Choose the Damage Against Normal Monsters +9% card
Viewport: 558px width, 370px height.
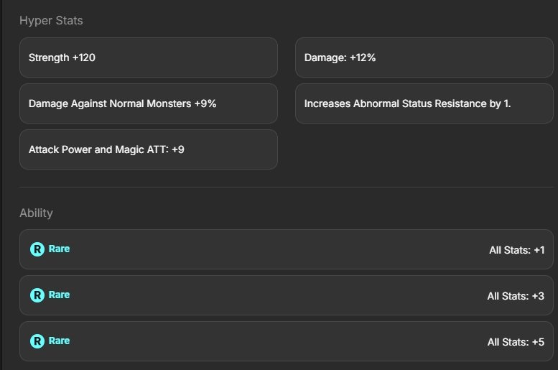(148, 103)
